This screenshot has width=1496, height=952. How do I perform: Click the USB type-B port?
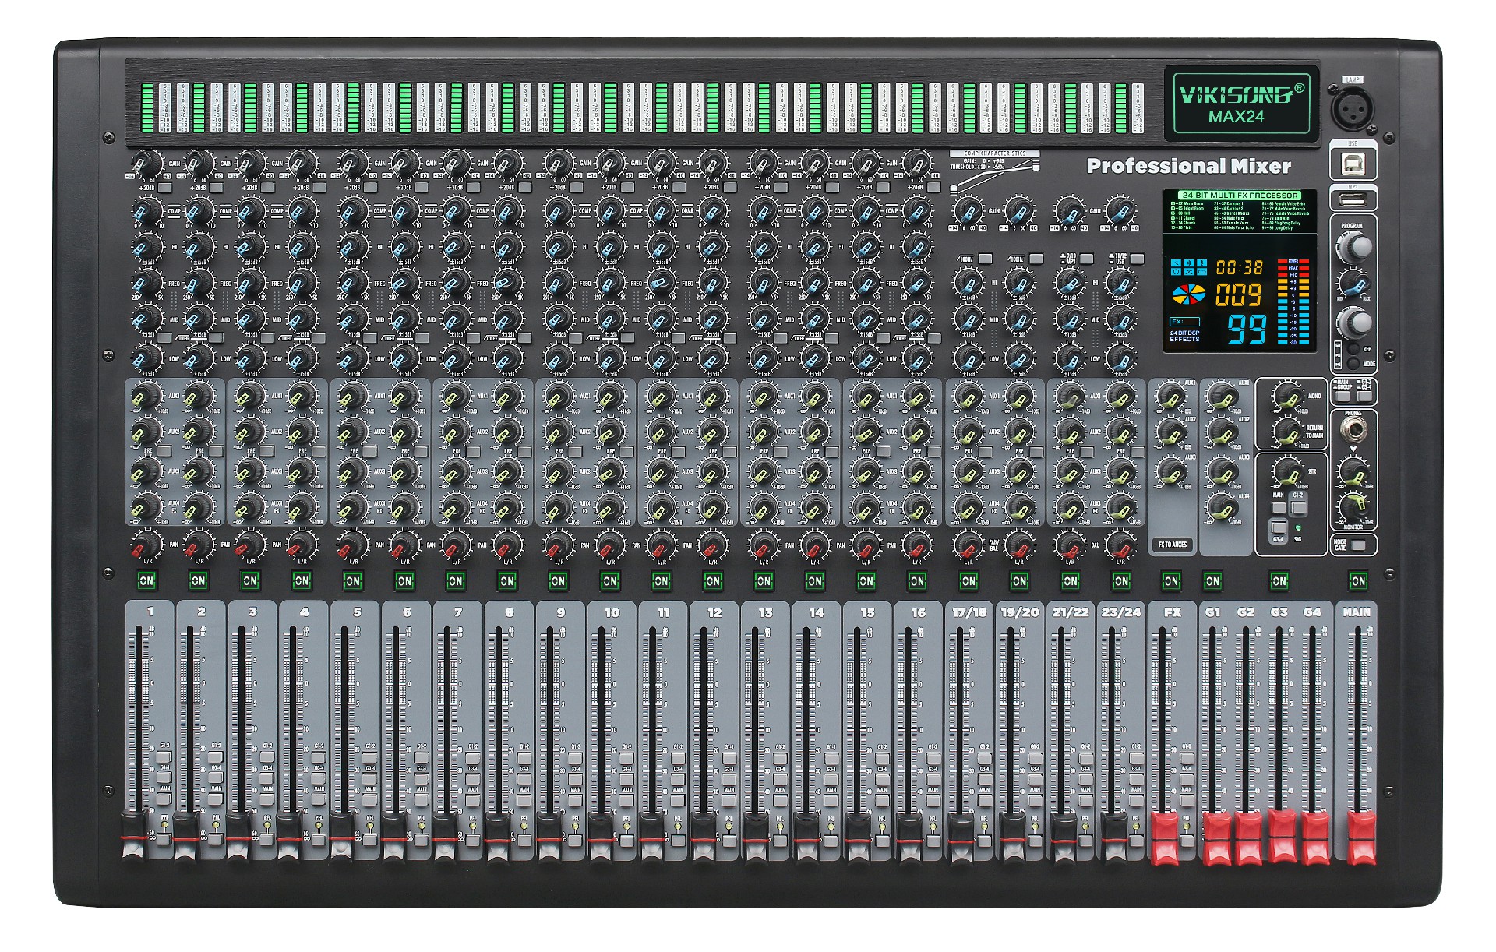tap(1352, 164)
